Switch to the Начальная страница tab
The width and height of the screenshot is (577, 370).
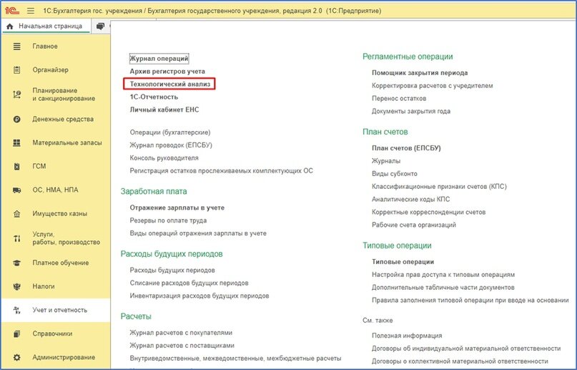click(46, 26)
